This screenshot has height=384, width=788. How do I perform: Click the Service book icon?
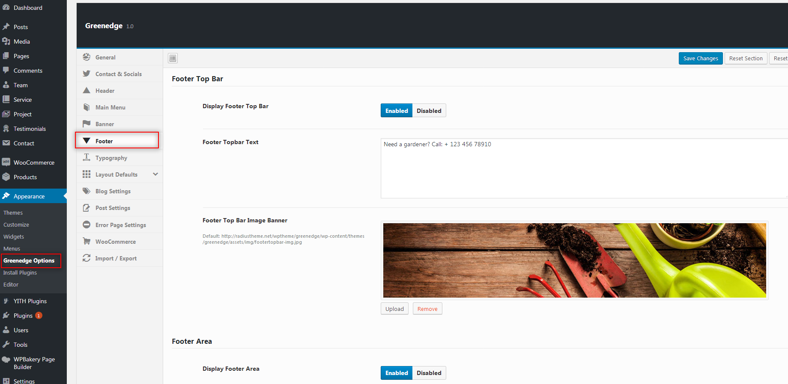(x=6, y=99)
